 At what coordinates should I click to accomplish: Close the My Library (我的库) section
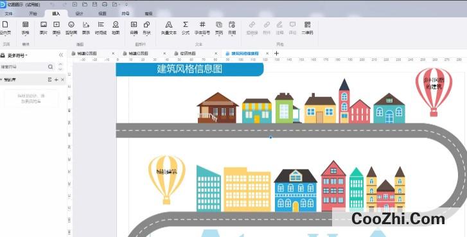coord(62,80)
